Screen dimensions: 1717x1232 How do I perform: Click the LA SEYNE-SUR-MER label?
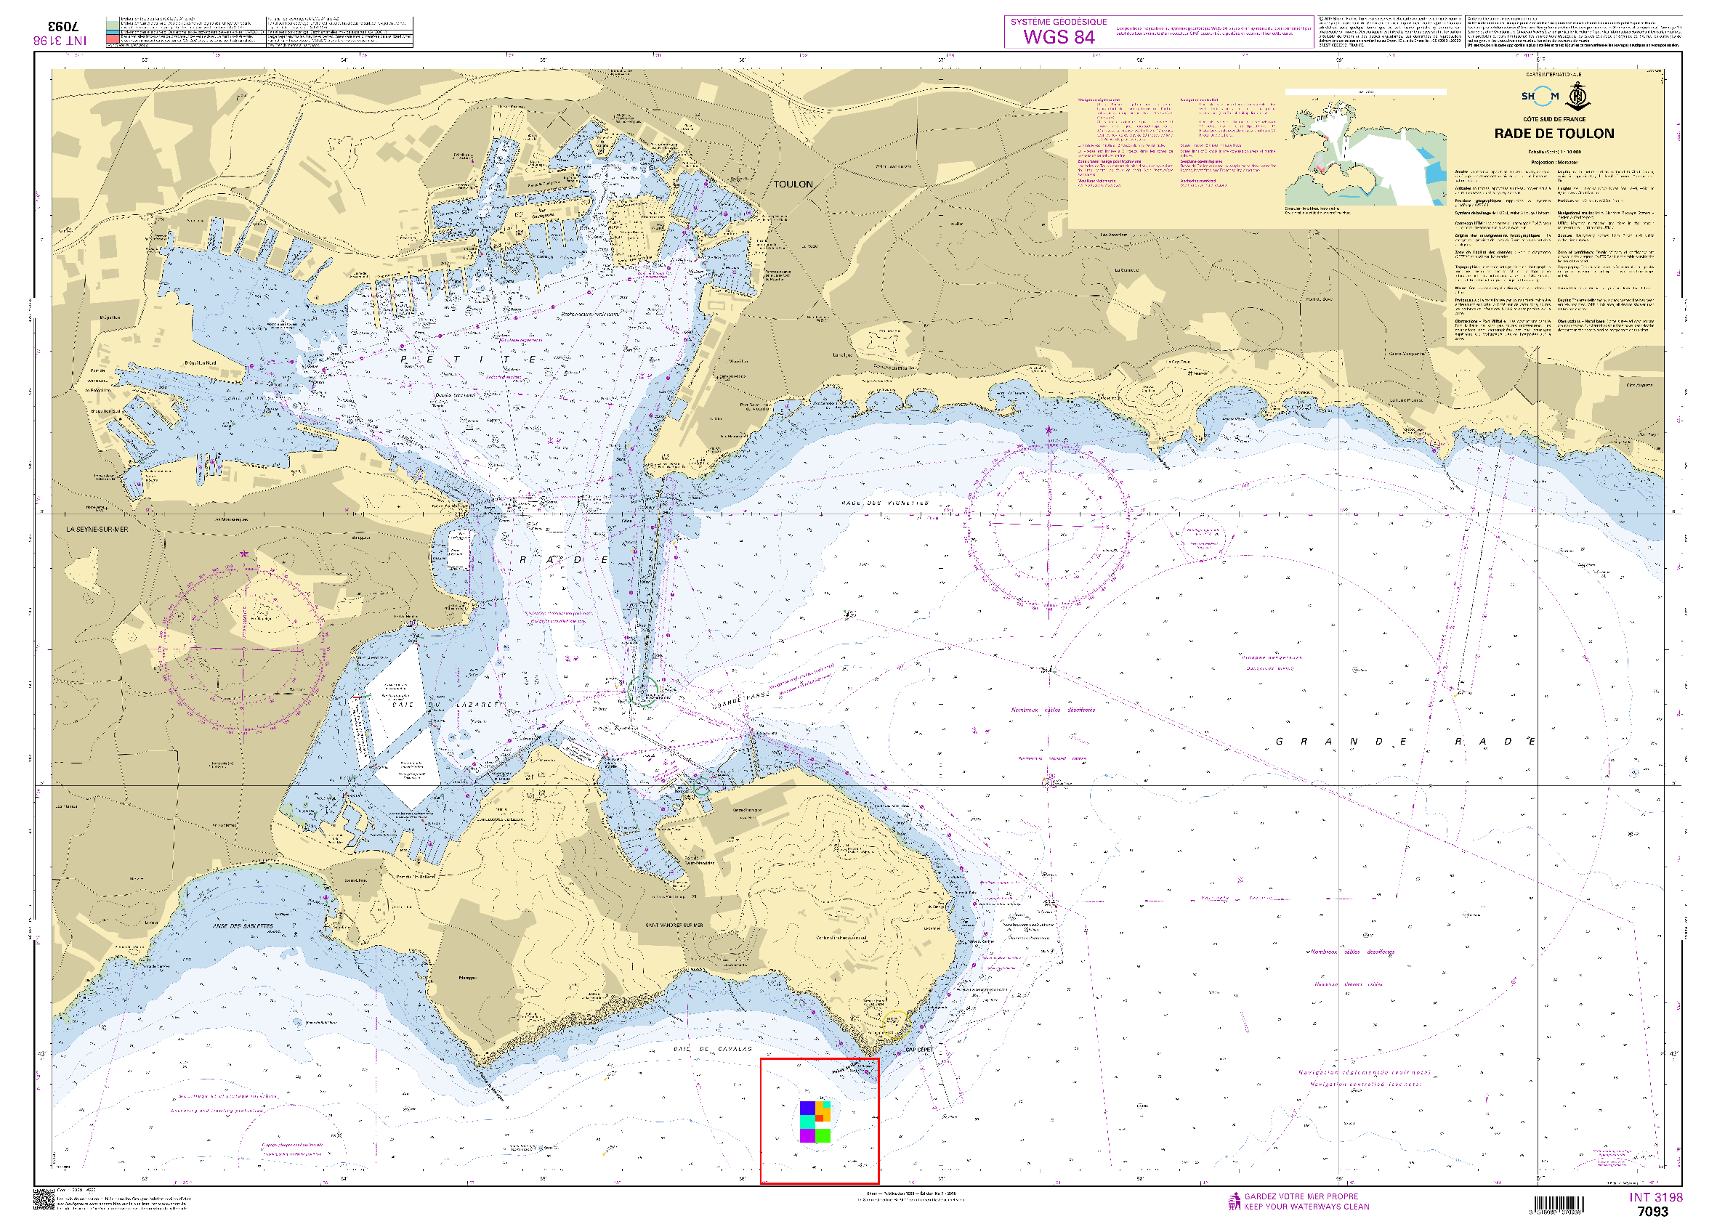(97, 529)
